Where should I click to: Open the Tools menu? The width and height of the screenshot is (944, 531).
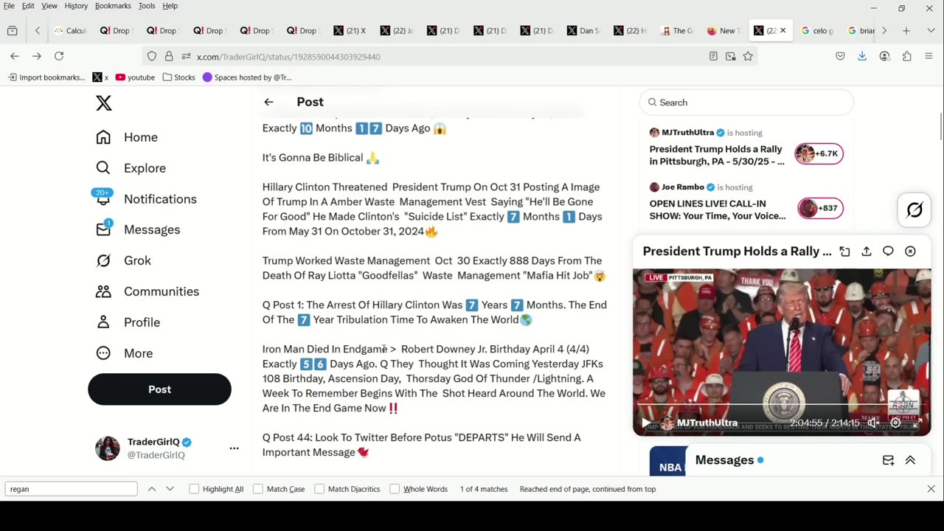pos(147,6)
